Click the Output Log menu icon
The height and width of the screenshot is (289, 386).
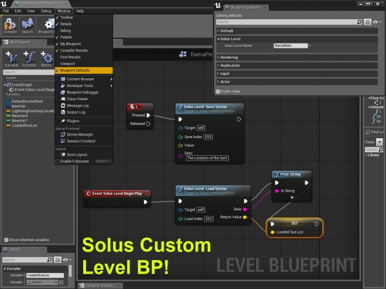pyautogui.click(x=63, y=112)
